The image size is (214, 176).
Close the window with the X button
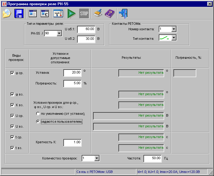pyautogui.click(x=209, y=4)
